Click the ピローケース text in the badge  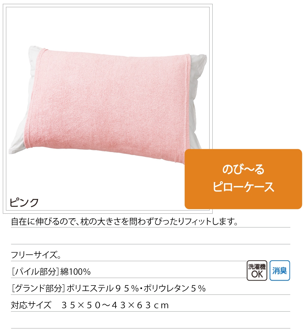click(x=243, y=187)
